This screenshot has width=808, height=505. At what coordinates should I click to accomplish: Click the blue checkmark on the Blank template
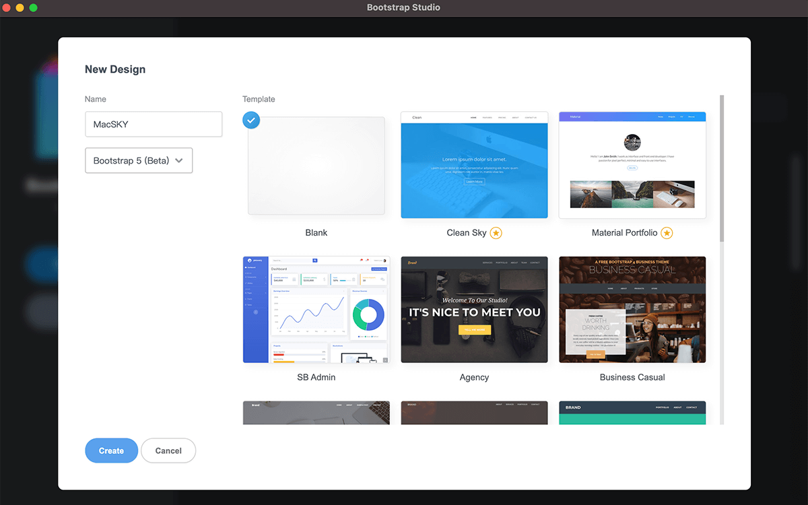251,120
